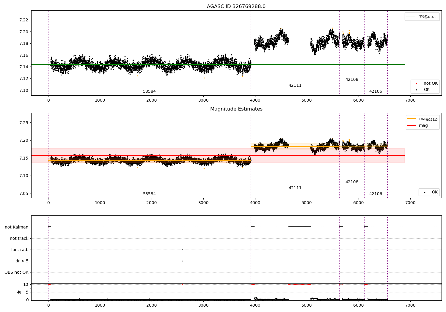Click obsid label 58584 in the AGASC plot
446x312 pixels.
click(x=149, y=92)
